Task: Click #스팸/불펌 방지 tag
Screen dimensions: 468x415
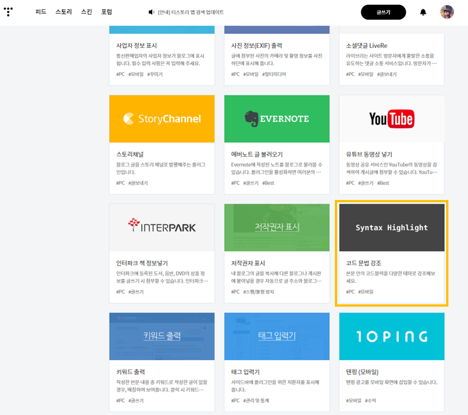Action: click(x=258, y=292)
